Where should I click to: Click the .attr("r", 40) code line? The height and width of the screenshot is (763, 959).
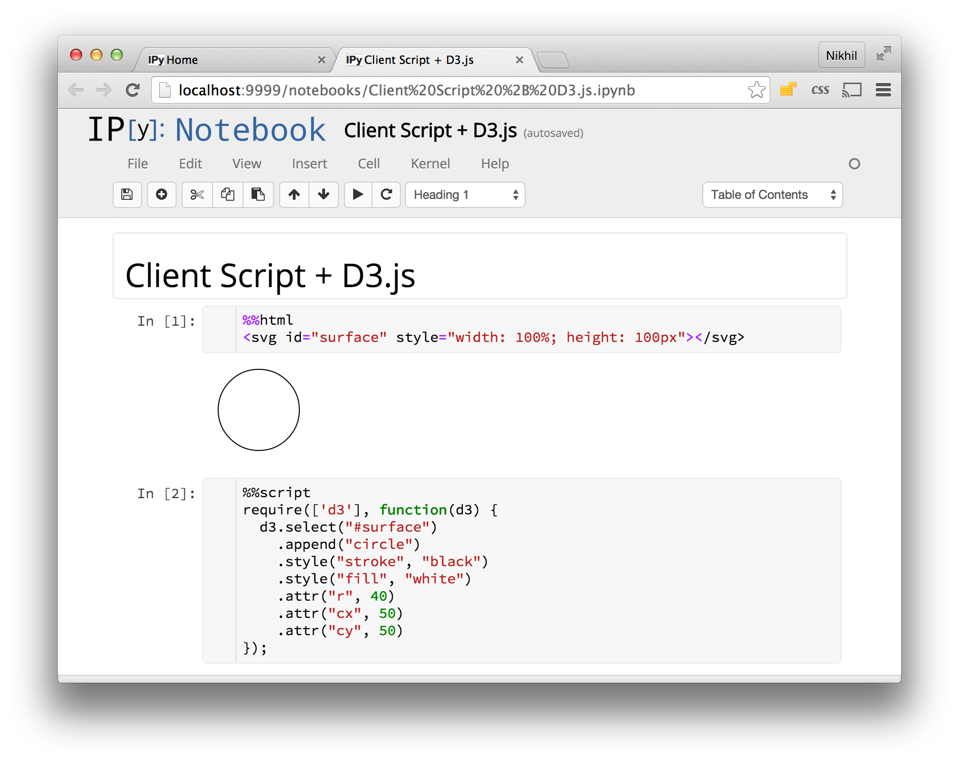pos(336,597)
